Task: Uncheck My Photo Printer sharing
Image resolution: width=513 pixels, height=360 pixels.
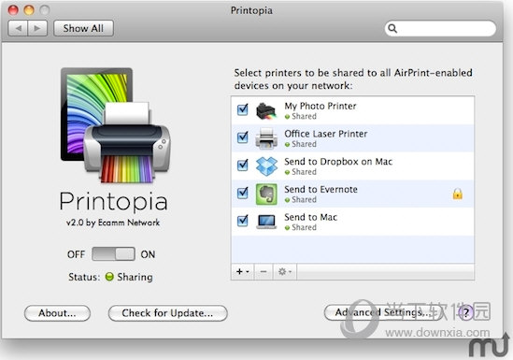Action: point(242,109)
